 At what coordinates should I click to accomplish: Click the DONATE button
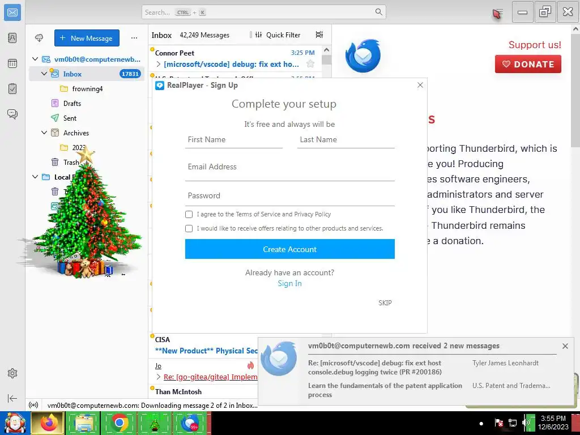(x=528, y=64)
